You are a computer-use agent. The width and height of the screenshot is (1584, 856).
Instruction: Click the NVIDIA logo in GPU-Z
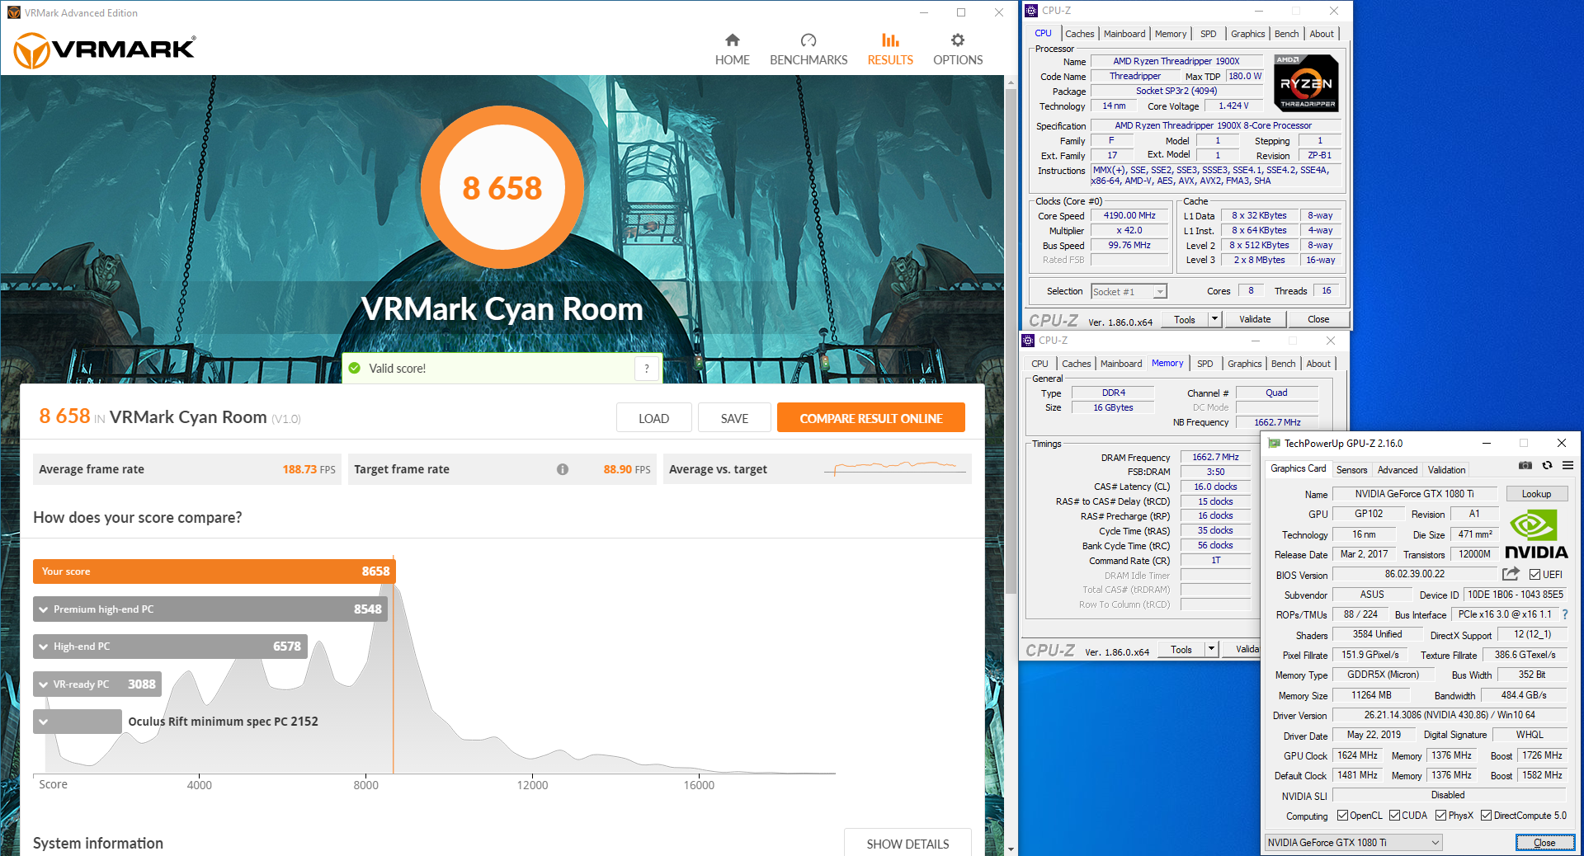[1536, 534]
